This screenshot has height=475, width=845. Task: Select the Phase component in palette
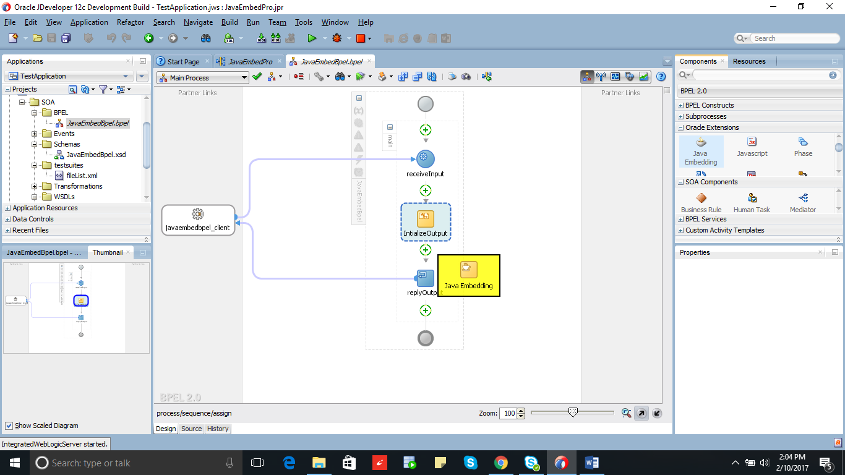coord(803,147)
